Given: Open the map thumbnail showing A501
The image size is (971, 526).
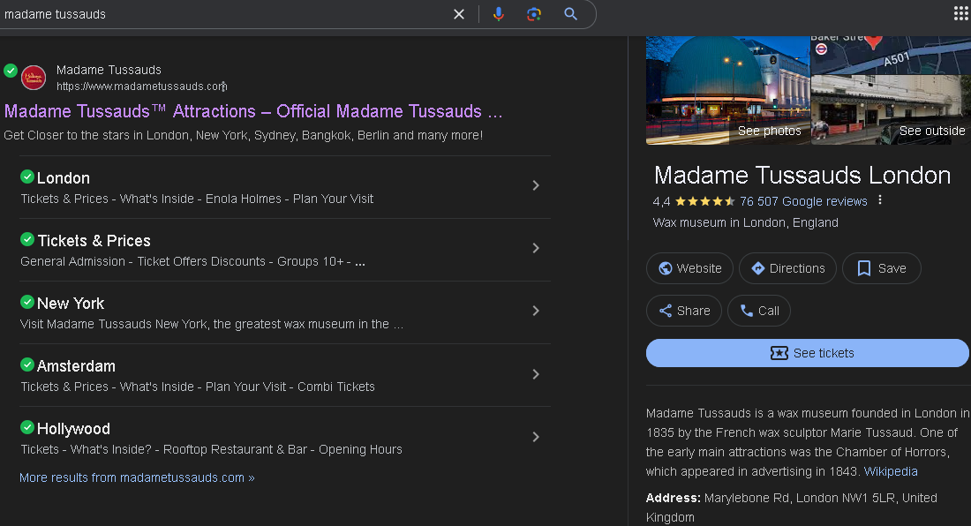Looking at the screenshot, I should click(x=891, y=55).
